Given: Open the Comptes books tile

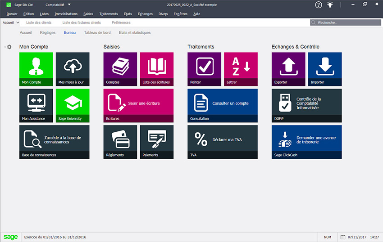Looking at the screenshot, I should tap(120, 69).
